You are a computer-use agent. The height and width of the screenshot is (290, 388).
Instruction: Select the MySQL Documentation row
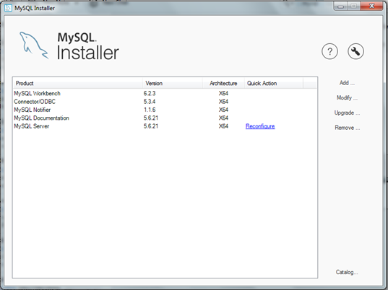[x=165, y=118]
